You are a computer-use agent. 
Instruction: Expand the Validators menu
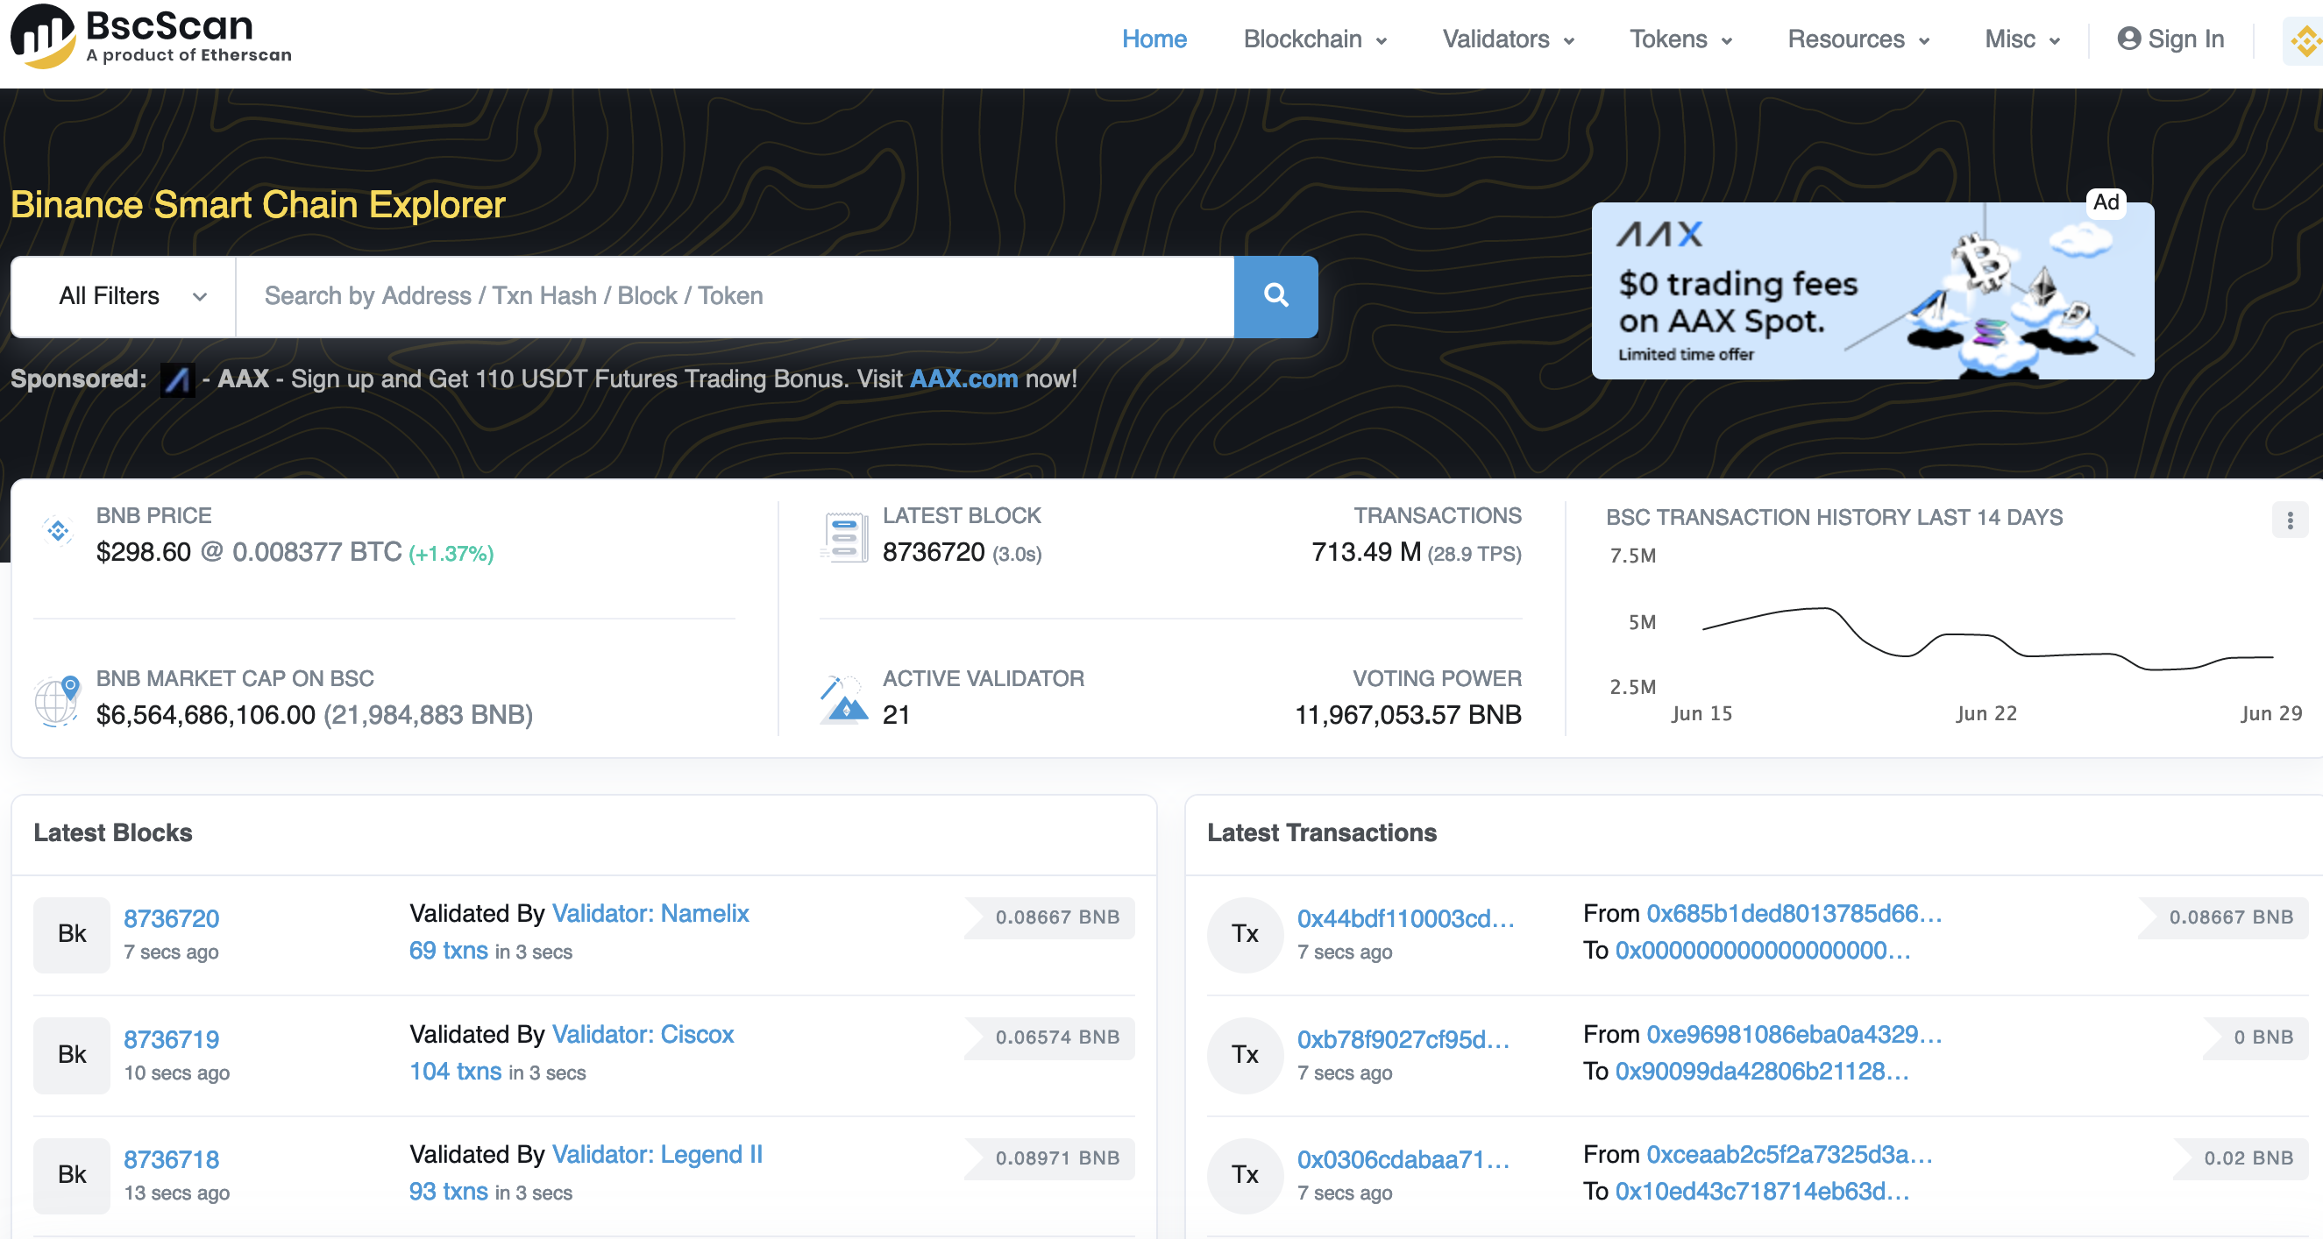tap(1507, 39)
